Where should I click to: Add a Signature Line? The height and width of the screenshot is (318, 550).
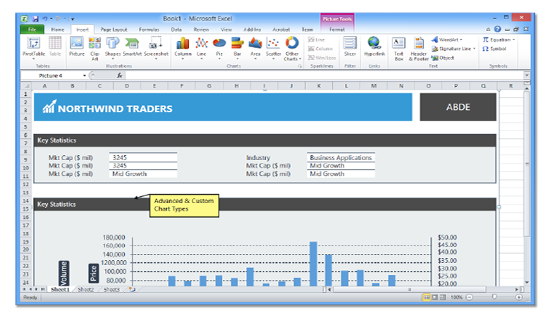click(x=453, y=49)
